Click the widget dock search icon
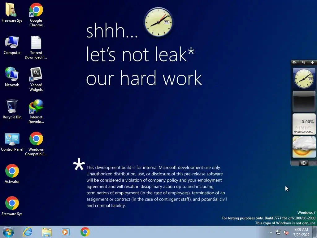 pyautogui.click(x=304, y=62)
